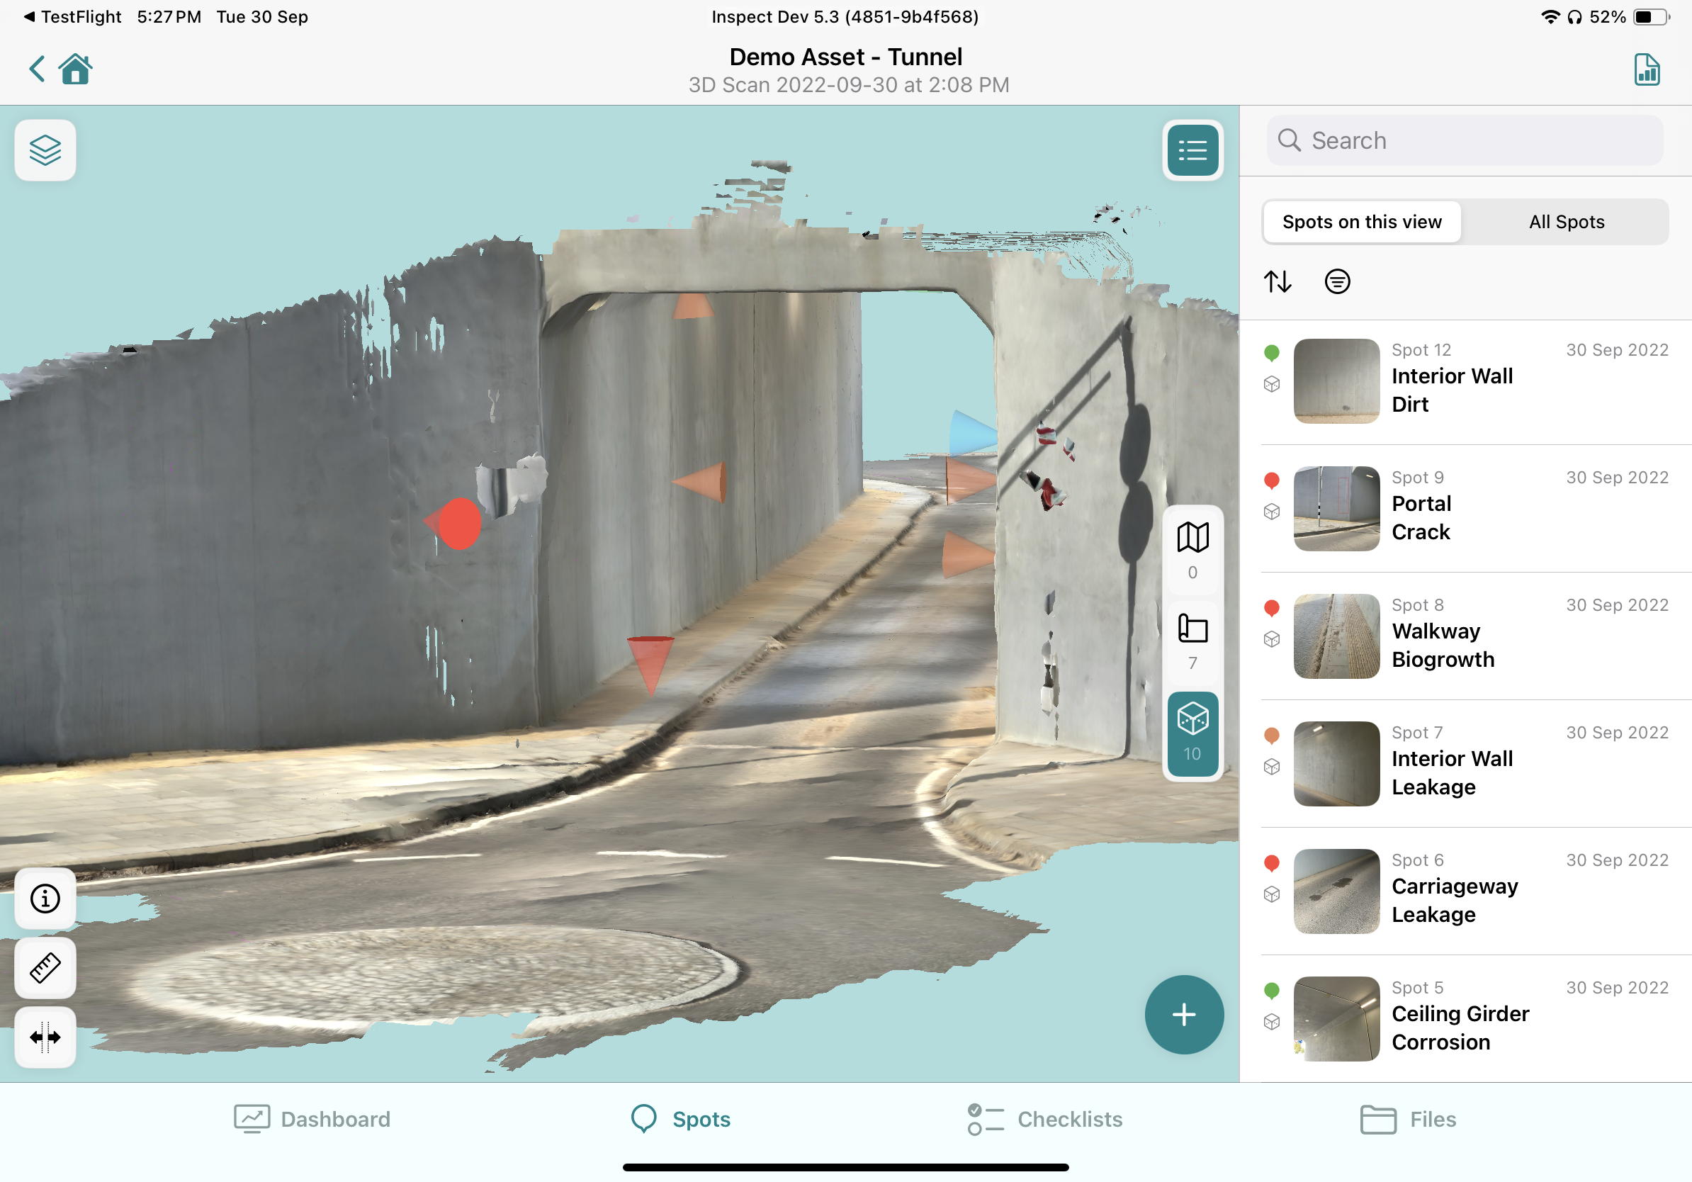This screenshot has height=1182, width=1692.
Task: Open the layers panel icon
Action: (45, 150)
